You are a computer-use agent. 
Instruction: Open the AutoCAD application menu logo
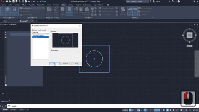point(2,2)
